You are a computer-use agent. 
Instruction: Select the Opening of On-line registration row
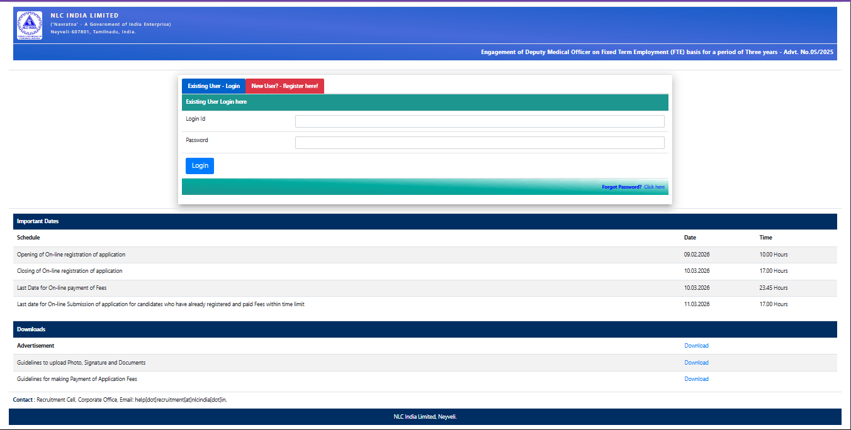71,255
